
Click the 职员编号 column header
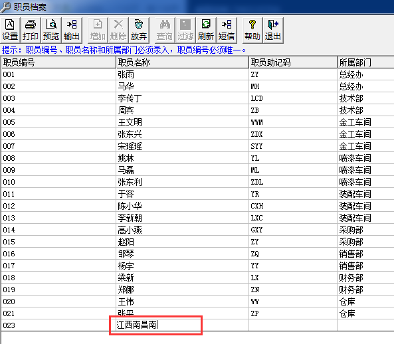point(58,62)
